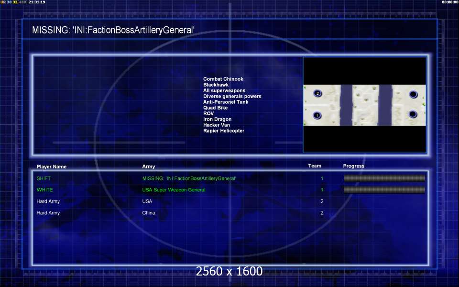Click team number in the China row
This screenshot has height=287, width=459.
(x=322, y=213)
